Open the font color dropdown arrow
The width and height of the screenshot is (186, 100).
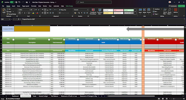[x=39, y=13]
